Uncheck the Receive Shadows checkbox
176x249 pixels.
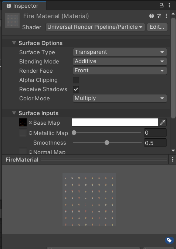click(76, 89)
